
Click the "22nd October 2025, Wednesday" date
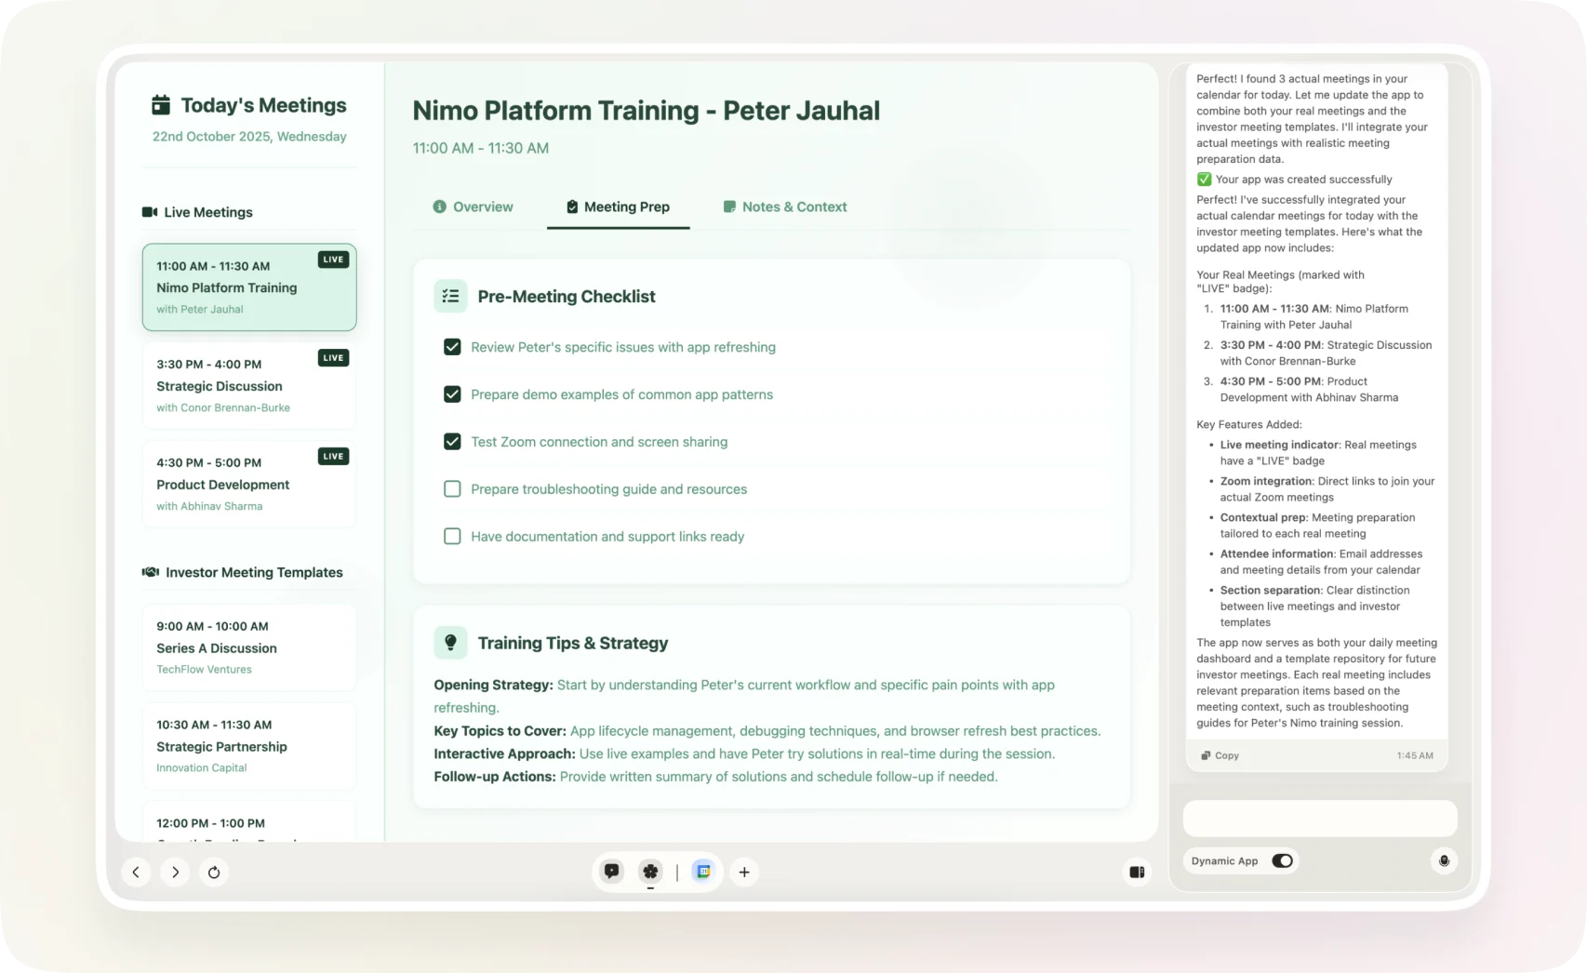point(249,136)
